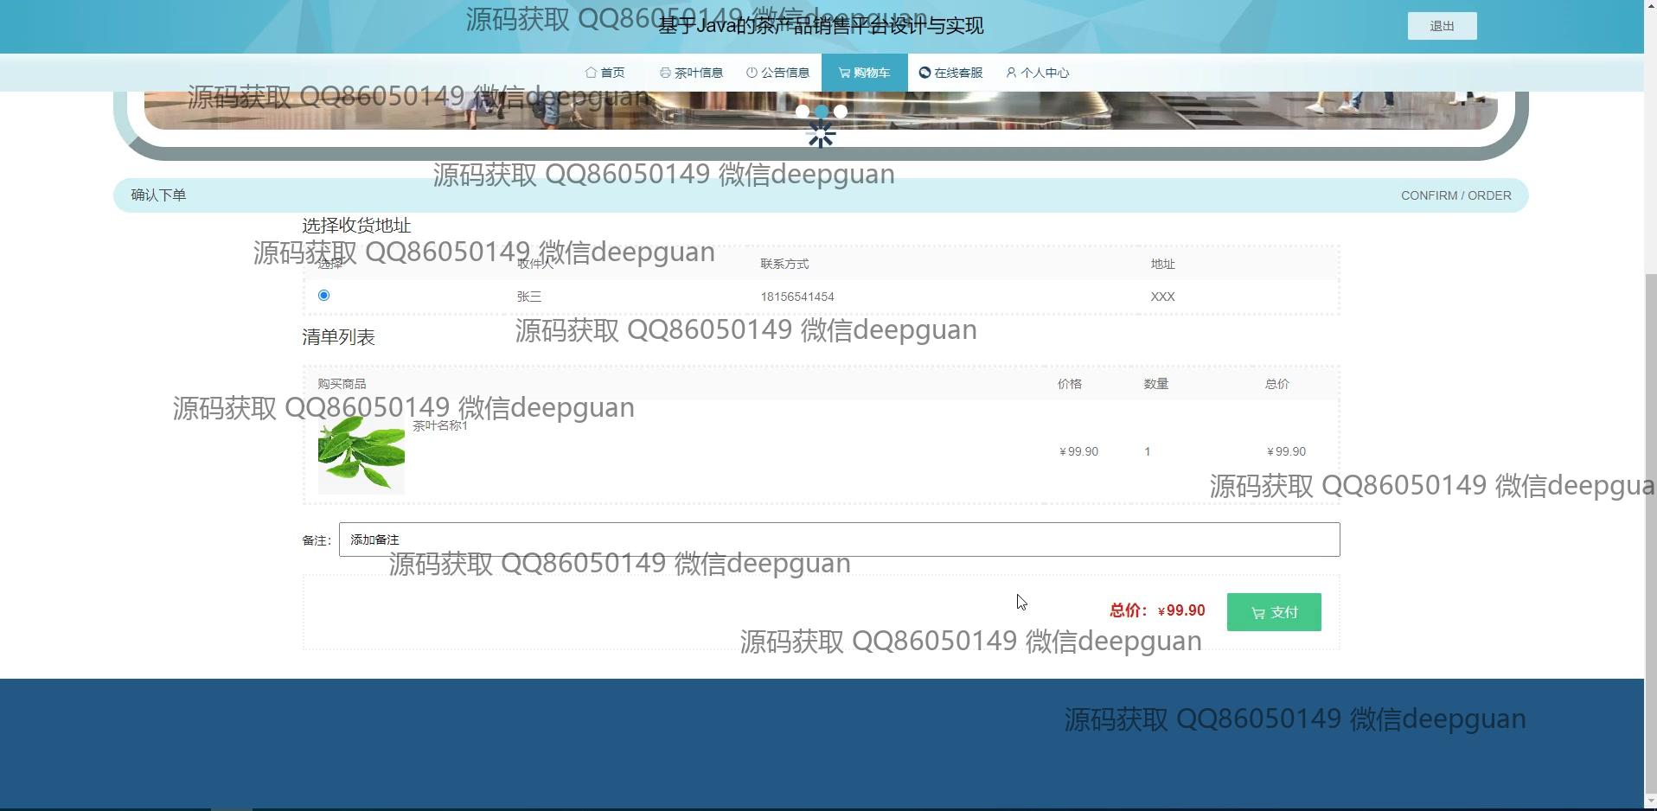This screenshot has height=811, width=1657.
Task: Click the tea leaf product thumbnail
Action: (361, 454)
